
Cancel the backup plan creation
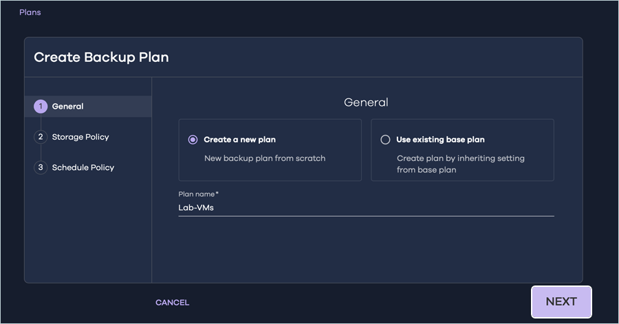click(x=172, y=303)
